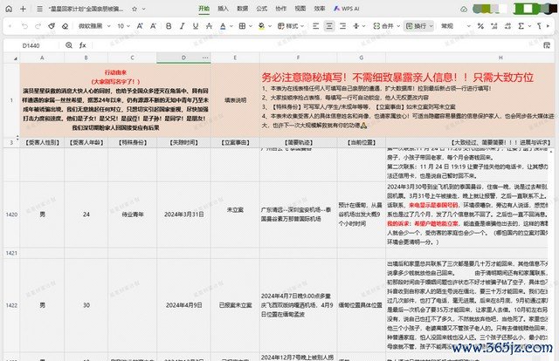
Task: Open the 微软雅黑 font family dropdown
Action: point(94,26)
